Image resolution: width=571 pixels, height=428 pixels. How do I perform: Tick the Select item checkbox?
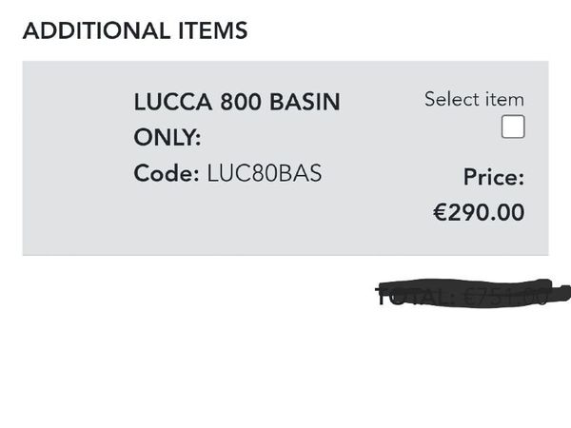pos(513,127)
